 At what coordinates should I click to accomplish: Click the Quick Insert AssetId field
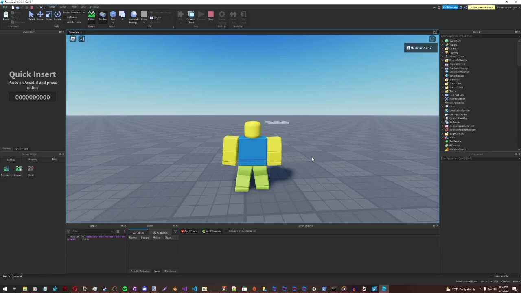[x=33, y=97]
